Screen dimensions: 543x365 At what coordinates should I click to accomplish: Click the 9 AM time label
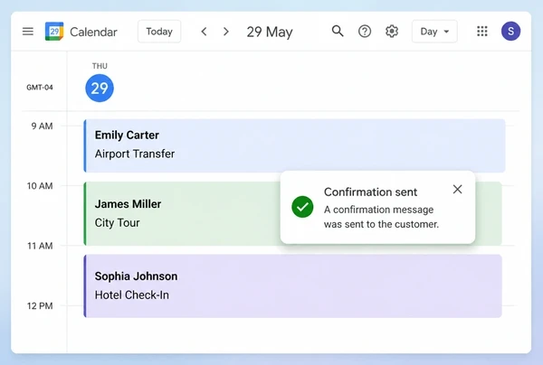pos(42,126)
